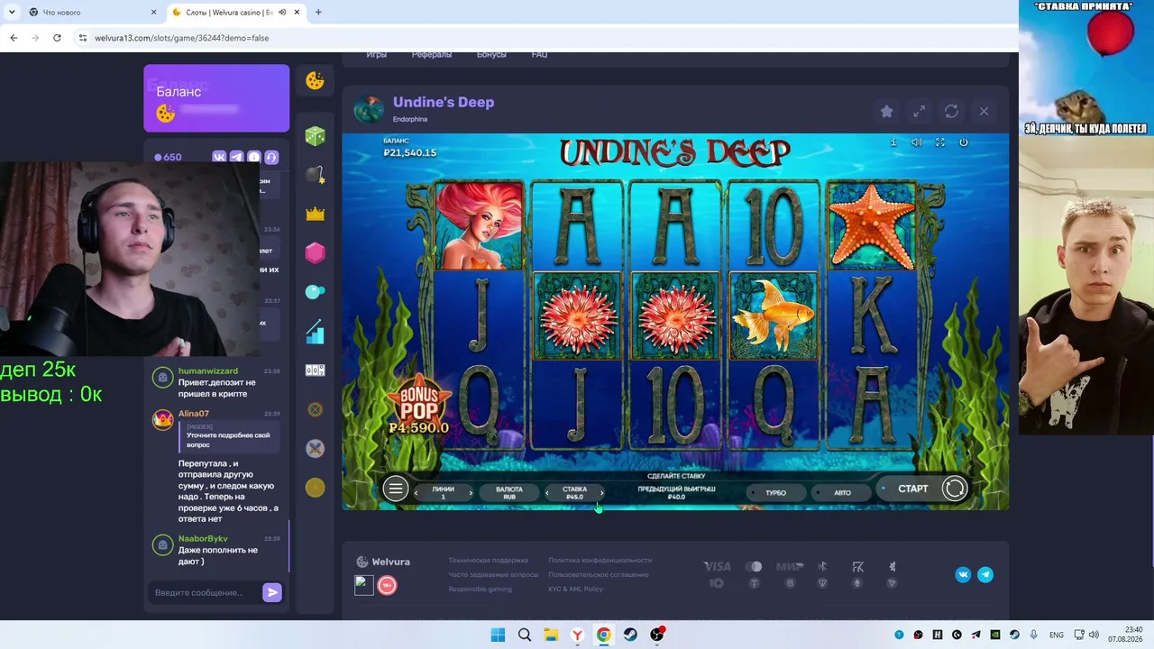Viewport: 1154px width, 649px height.
Task: Open 'Пользовательское соглашение' footer link
Action: [598, 574]
